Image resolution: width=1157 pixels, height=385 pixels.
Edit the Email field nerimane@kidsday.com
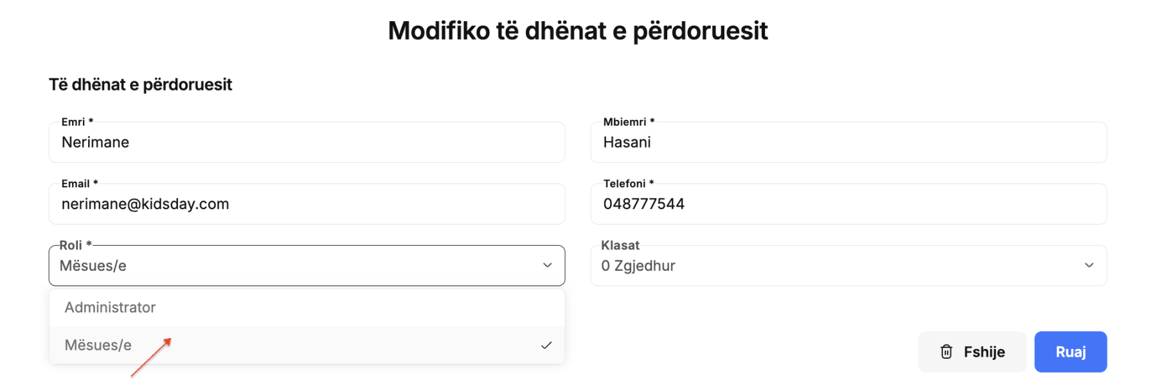click(x=307, y=204)
